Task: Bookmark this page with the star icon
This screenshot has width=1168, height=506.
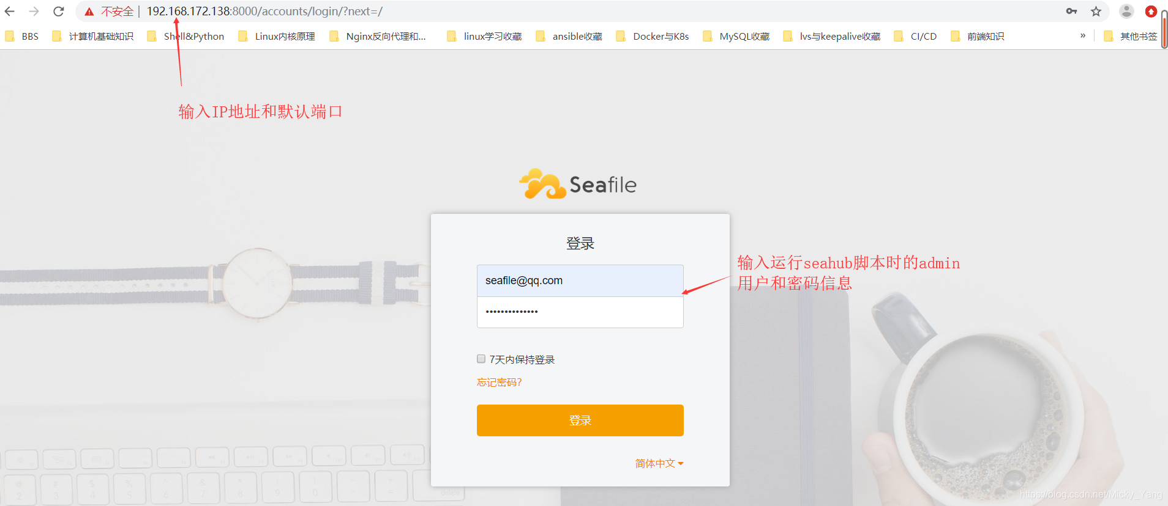Action: click(x=1096, y=11)
